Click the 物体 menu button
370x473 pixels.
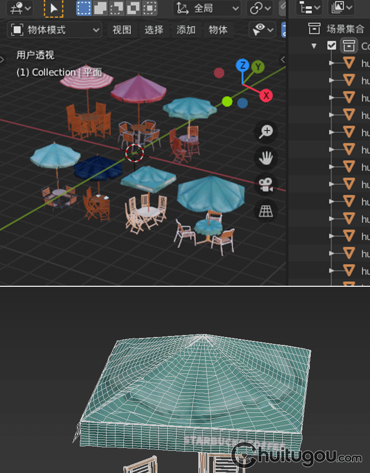pos(218,30)
